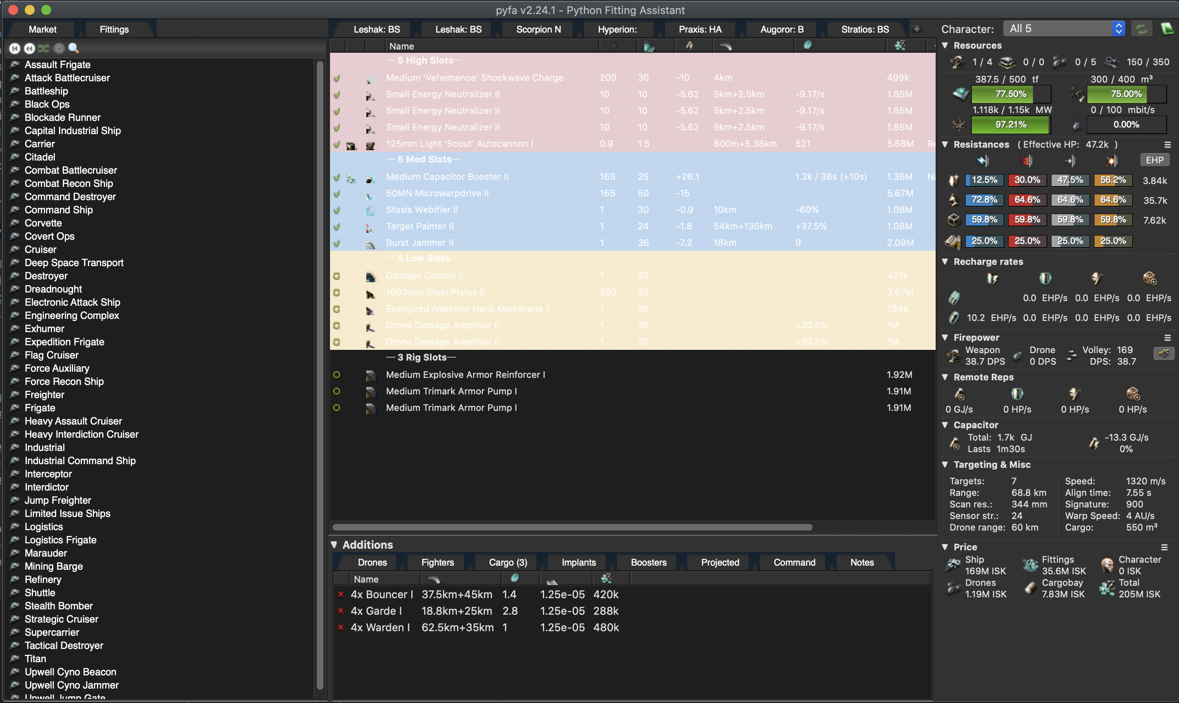The height and width of the screenshot is (703, 1179).
Task: Switch to the Praxis: HA fit tab
Action: click(700, 29)
